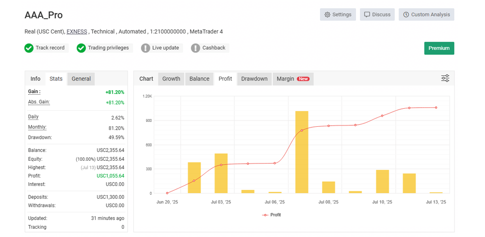The image size is (485, 237).
Task: Click the Abs. Gain label
Action: 39,102
